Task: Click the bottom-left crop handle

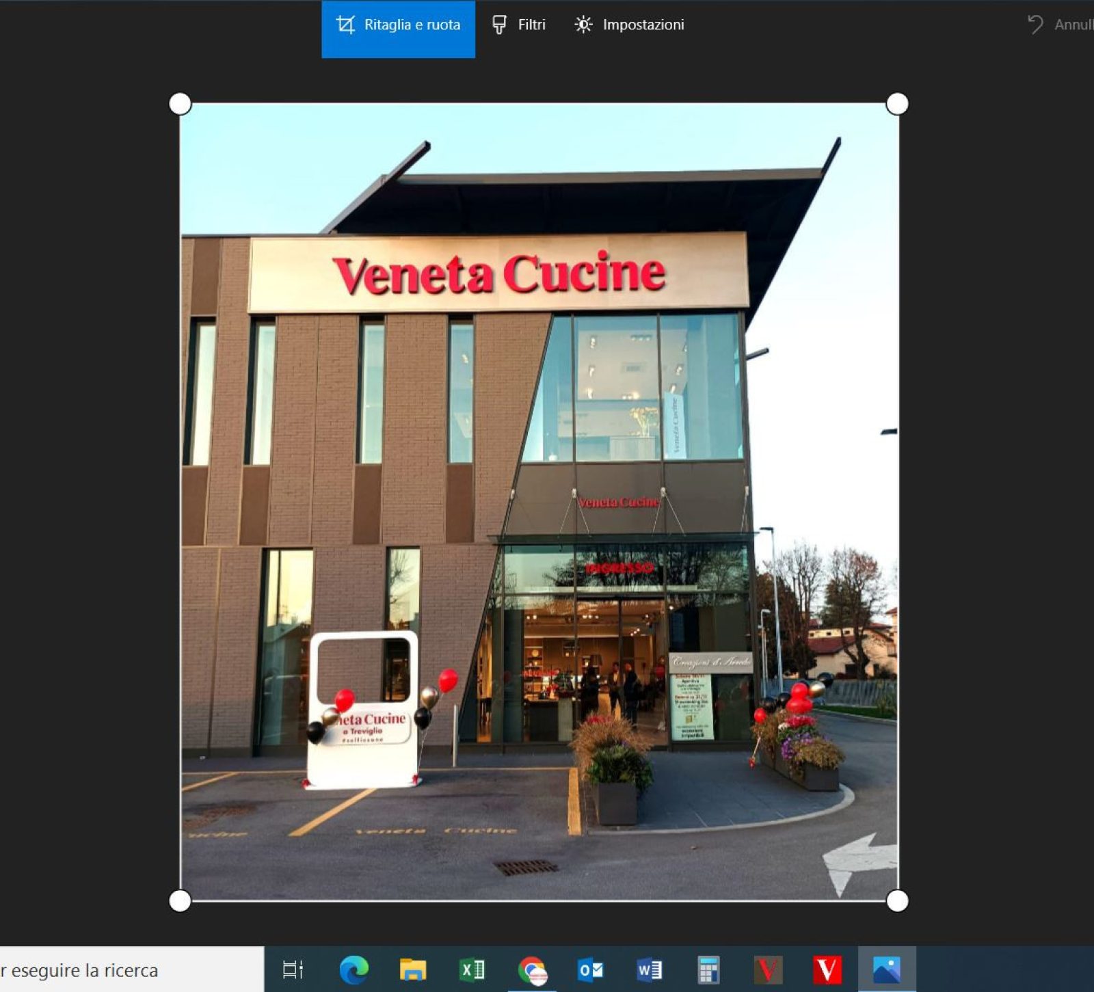Action: [x=180, y=900]
